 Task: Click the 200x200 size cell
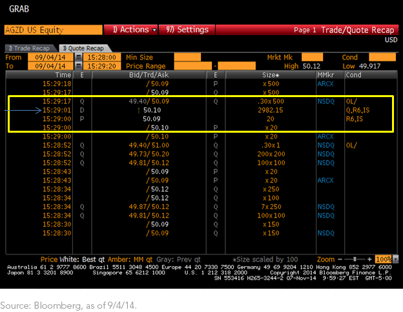[271, 154]
